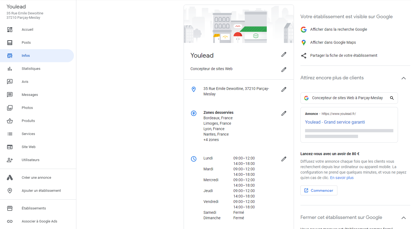Open Utilisateurs in the sidebar
411x229 pixels.
[37, 160]
